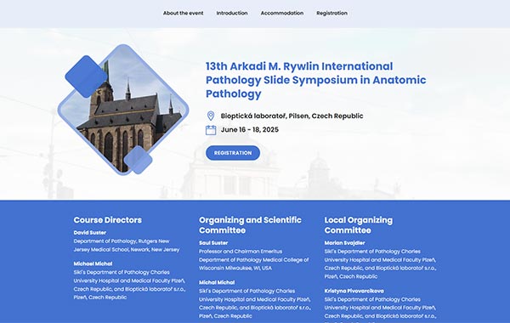510x323 pixels.
Task: Open the Accommodation page link
Action: 282,13
